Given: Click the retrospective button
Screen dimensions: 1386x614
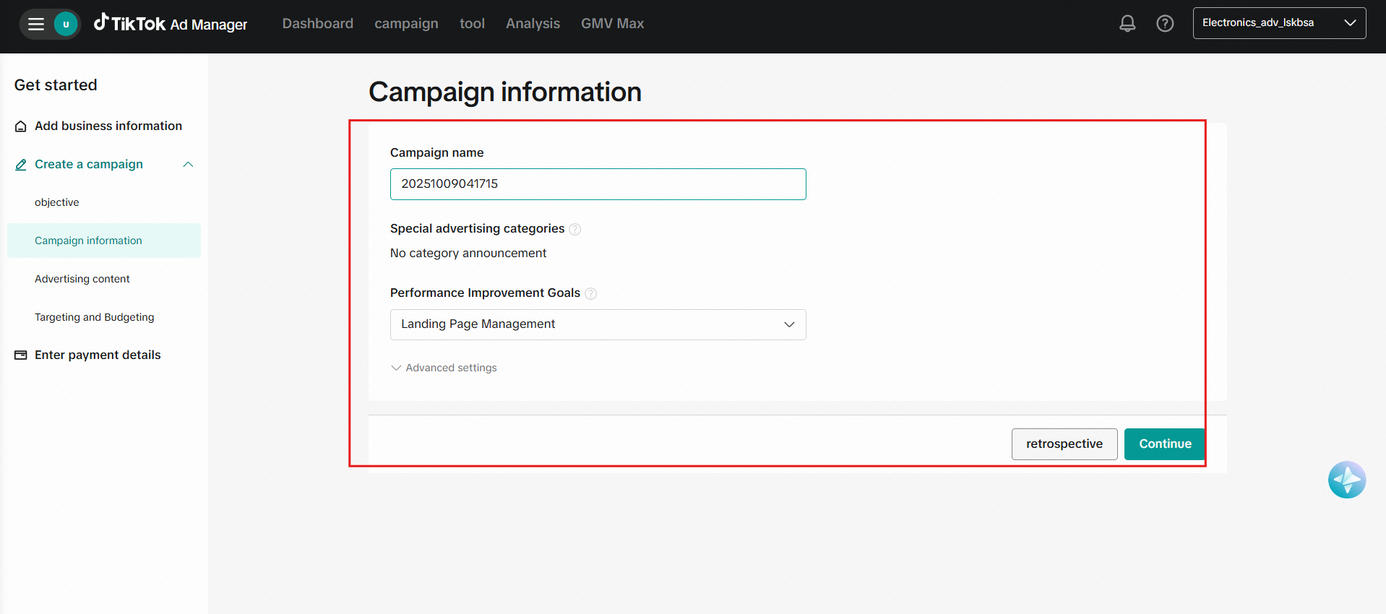Looking at the screenshot, I should tap(1064, 444).
